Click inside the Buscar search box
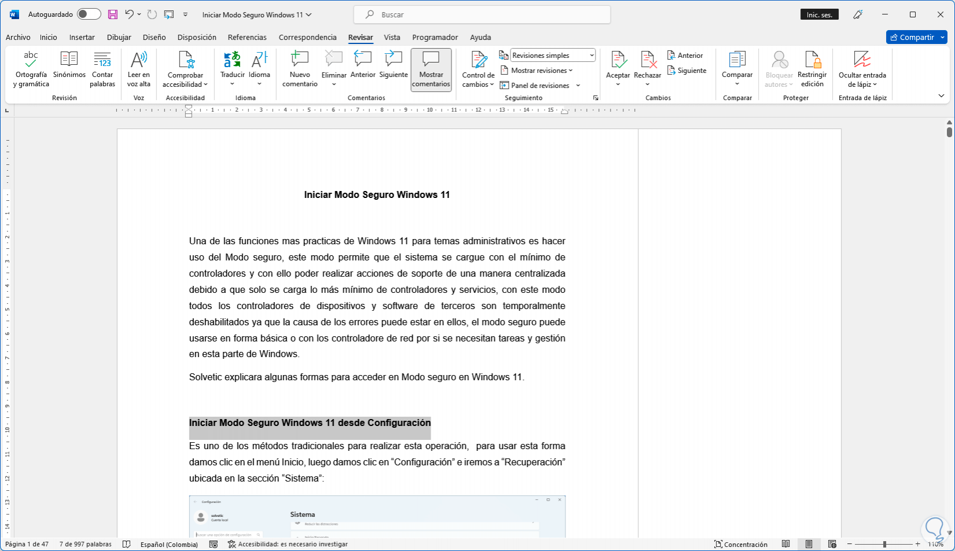This screenshot has height=551, width=955. coord(482,14)
